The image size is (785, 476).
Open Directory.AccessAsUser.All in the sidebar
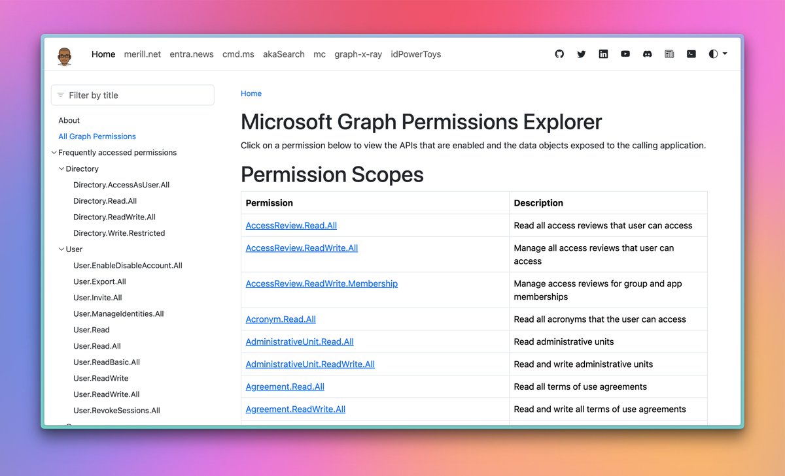(x=121, y=185)
